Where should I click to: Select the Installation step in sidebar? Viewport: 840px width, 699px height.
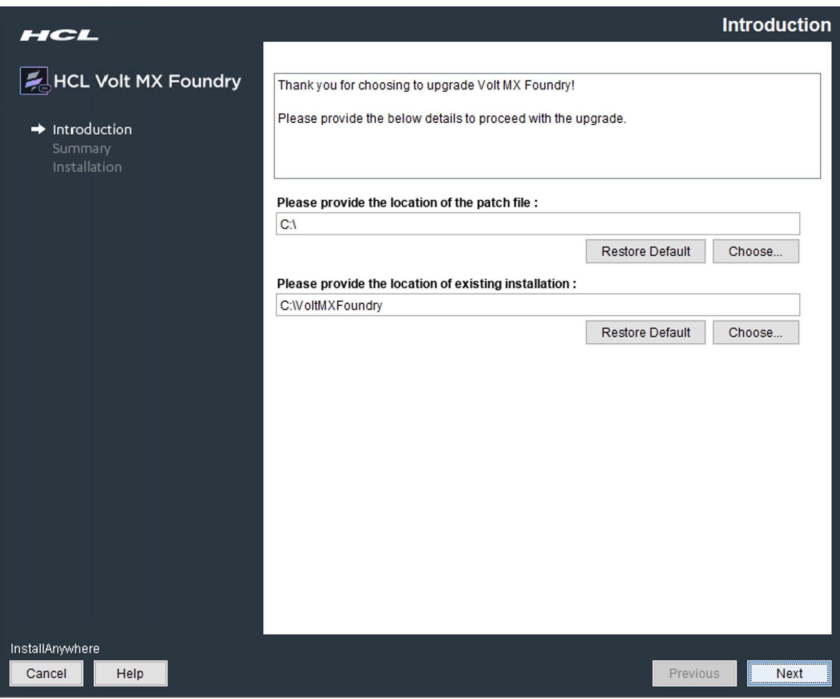(87, 167)
